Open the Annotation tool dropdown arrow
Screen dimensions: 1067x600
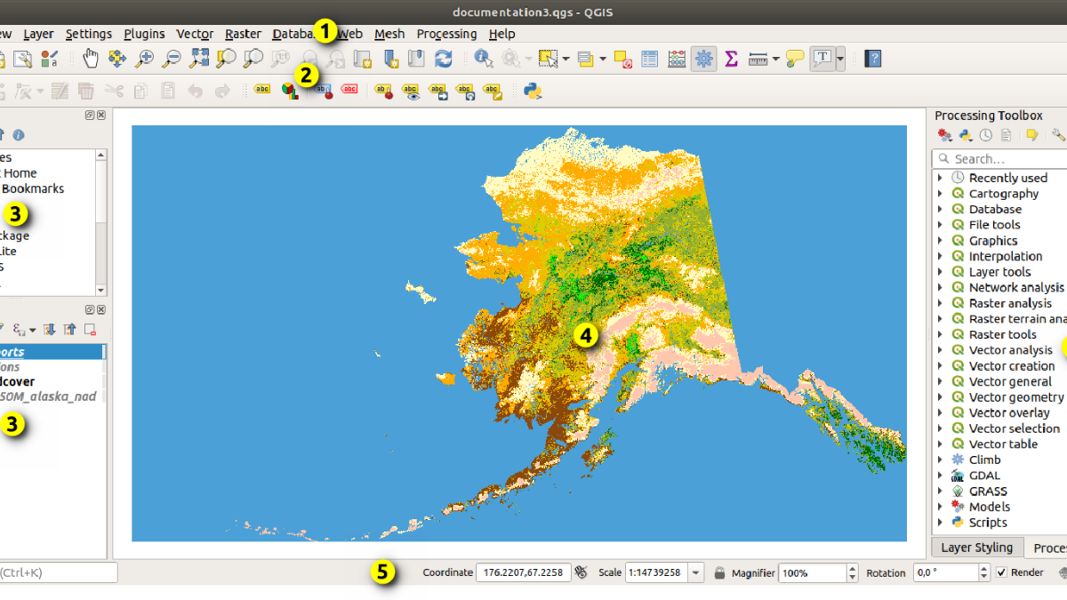pos(840,59)
